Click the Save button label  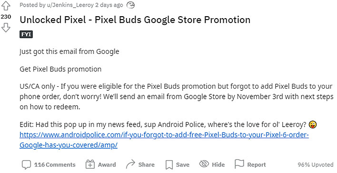coord(182,165)
